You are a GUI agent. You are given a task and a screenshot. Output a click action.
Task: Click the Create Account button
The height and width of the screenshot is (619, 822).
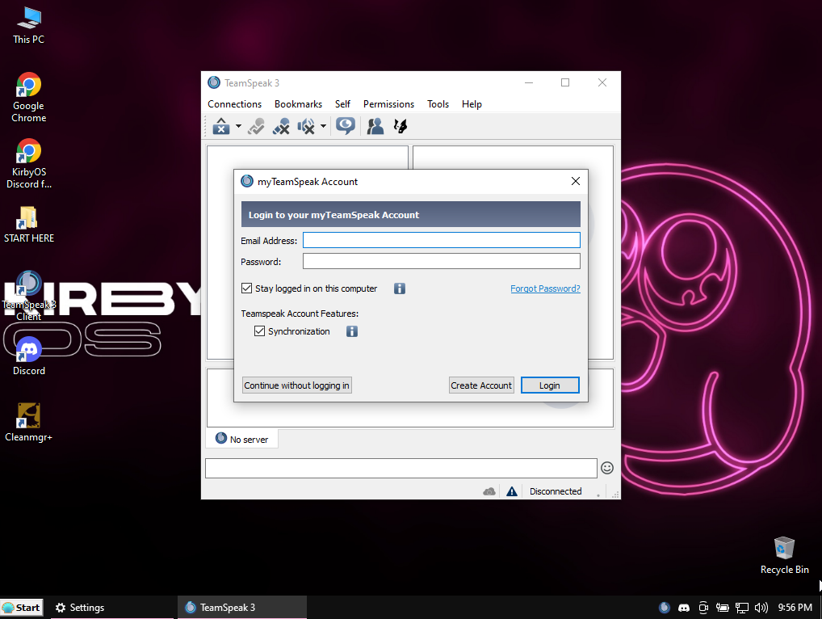click(481, 385)
